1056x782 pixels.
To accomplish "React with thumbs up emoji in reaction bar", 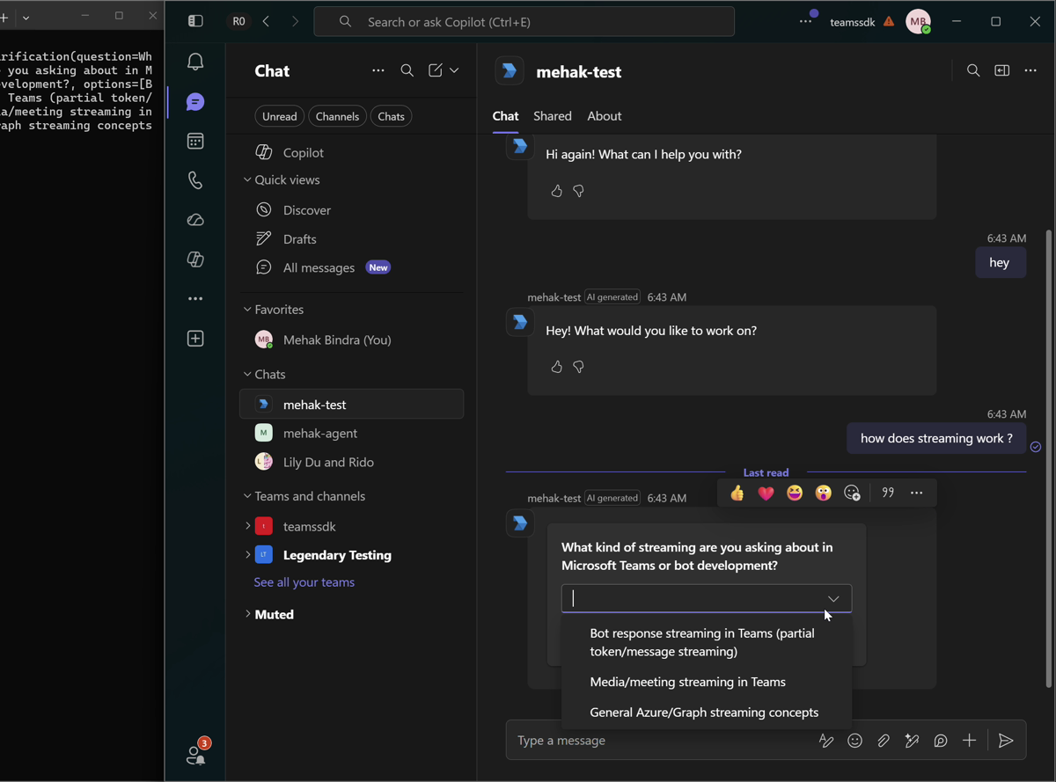I will click(737, 493).
